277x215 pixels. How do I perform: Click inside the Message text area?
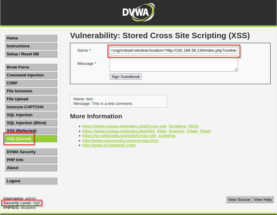click(174, 64)
